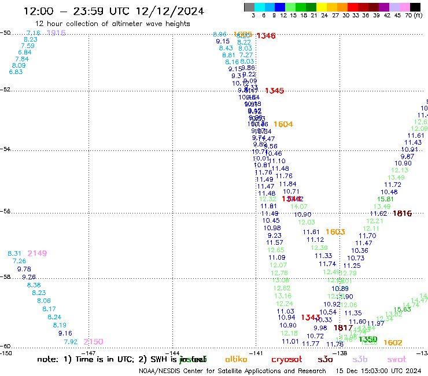428x376 pixels.
Task: Click the orange altika label '1604'
Action: pos(283,124)
